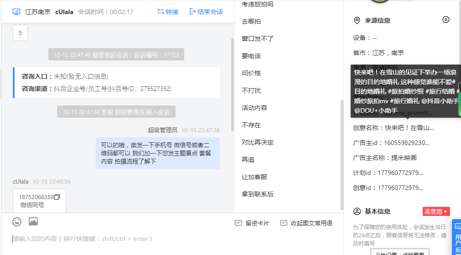Click the chat message scrollbar
Screen dimensions: 461x255
(232, 85)
